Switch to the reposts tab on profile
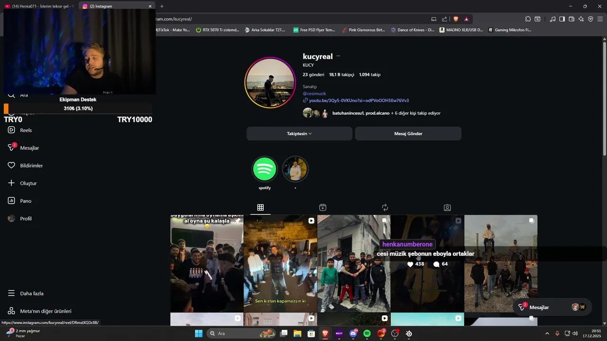The width and height of the screenshot is (607, 341). (385, 207)
